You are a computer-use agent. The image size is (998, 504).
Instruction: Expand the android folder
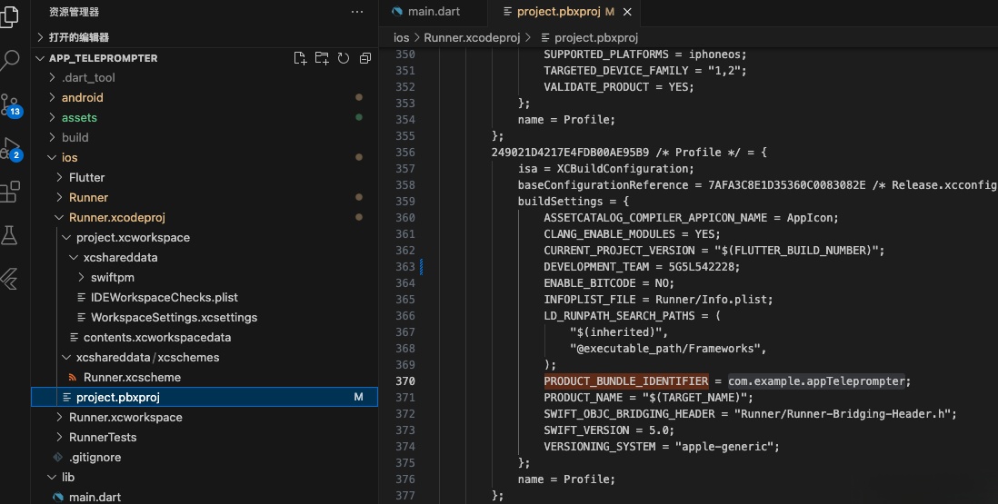(x=82, y=98)
